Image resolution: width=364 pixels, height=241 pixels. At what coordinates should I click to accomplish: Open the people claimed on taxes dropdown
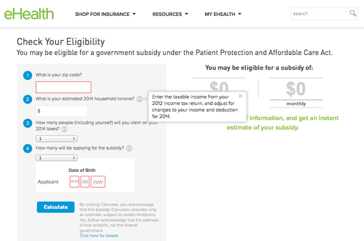56,139
